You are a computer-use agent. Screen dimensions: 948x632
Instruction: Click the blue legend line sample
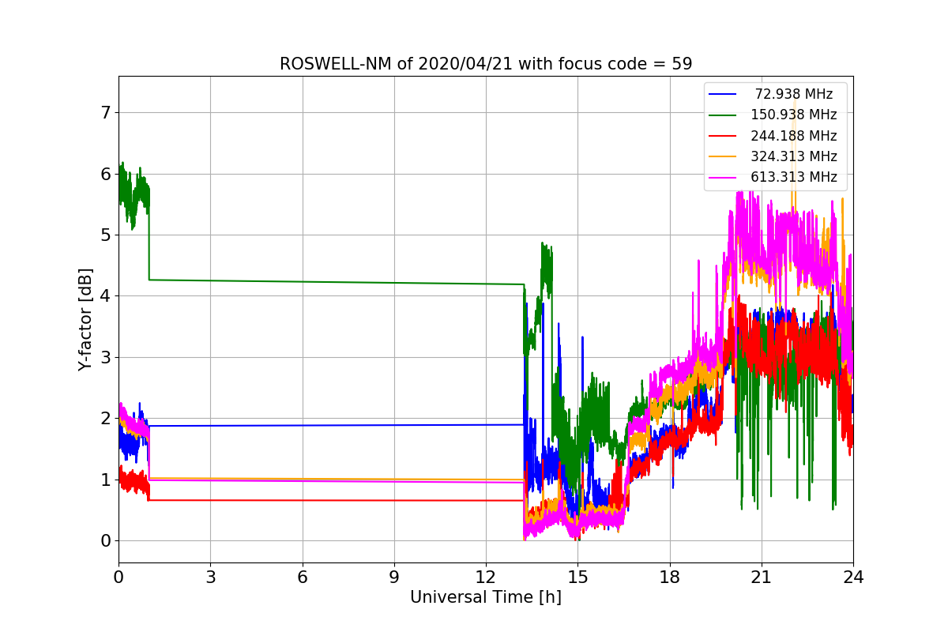(723, 94)
